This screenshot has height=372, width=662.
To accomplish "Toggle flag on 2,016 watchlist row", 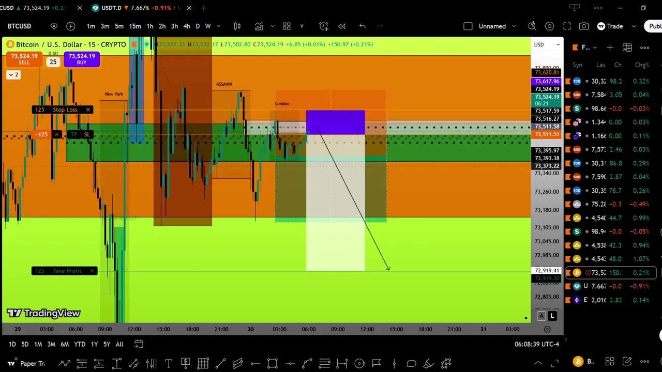I will pyautogui.click(x=568, y=300).
